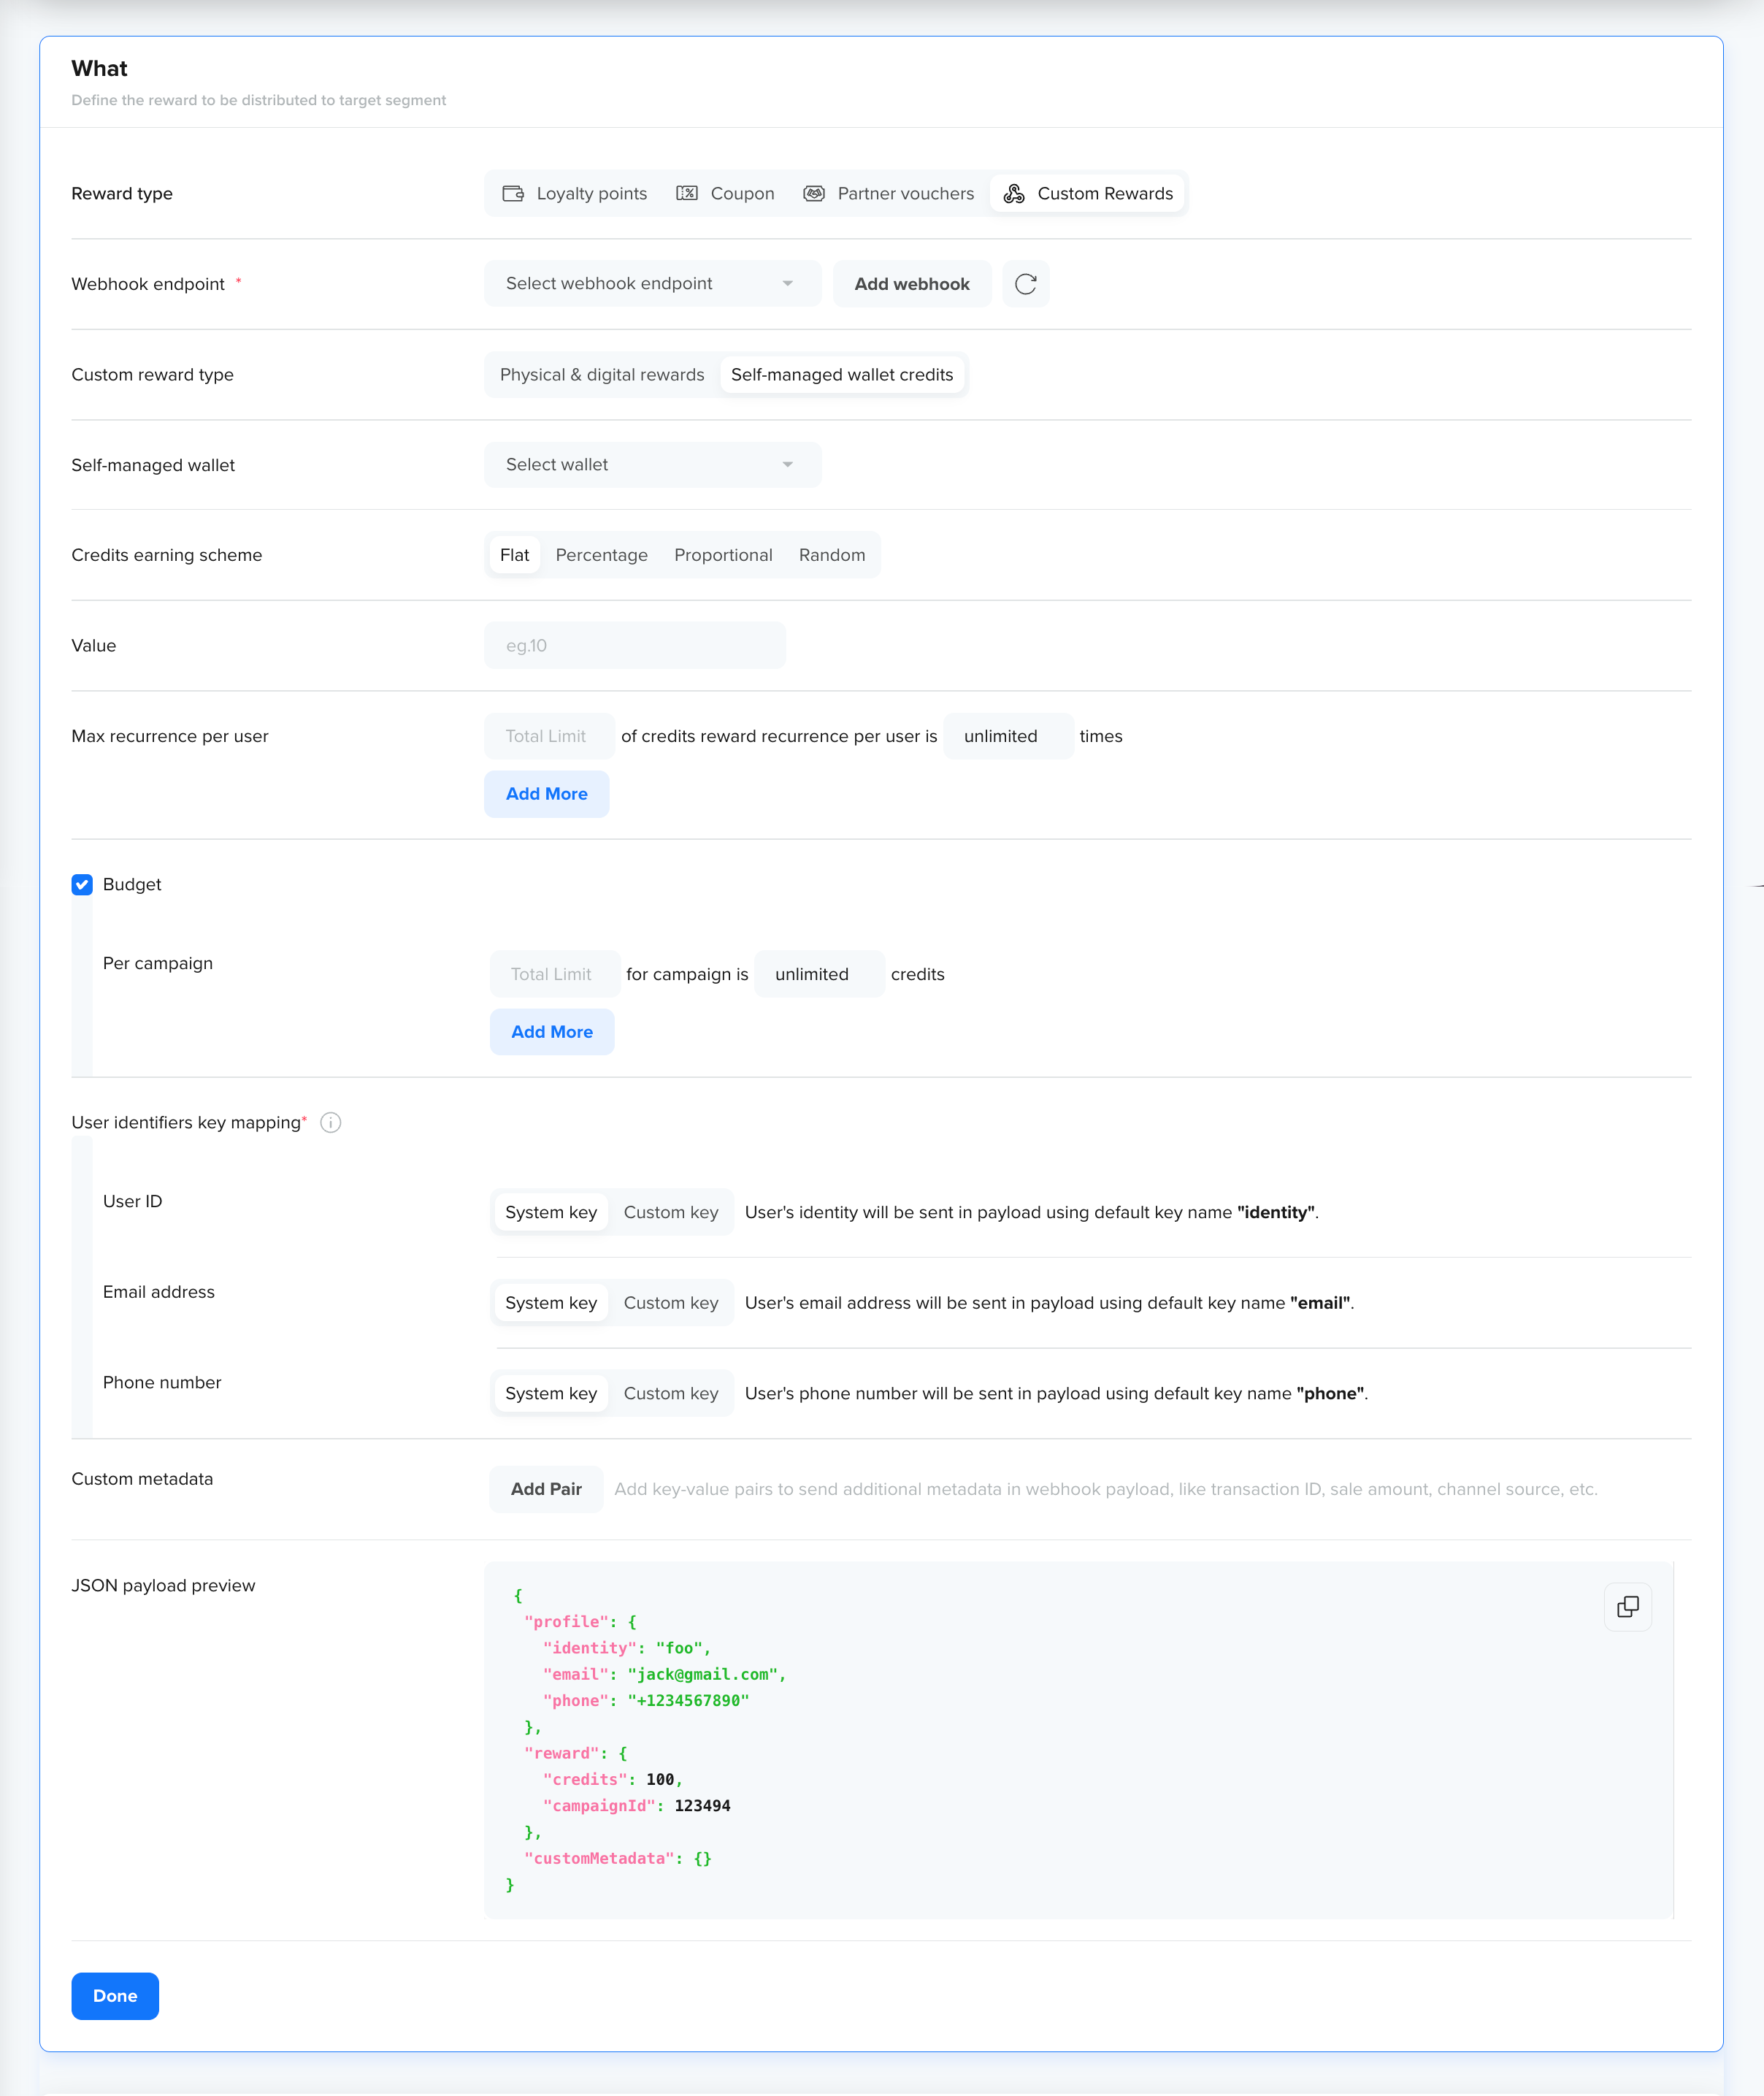
Task: Select Loyalty points wallet icon
Action: (513, 194)
